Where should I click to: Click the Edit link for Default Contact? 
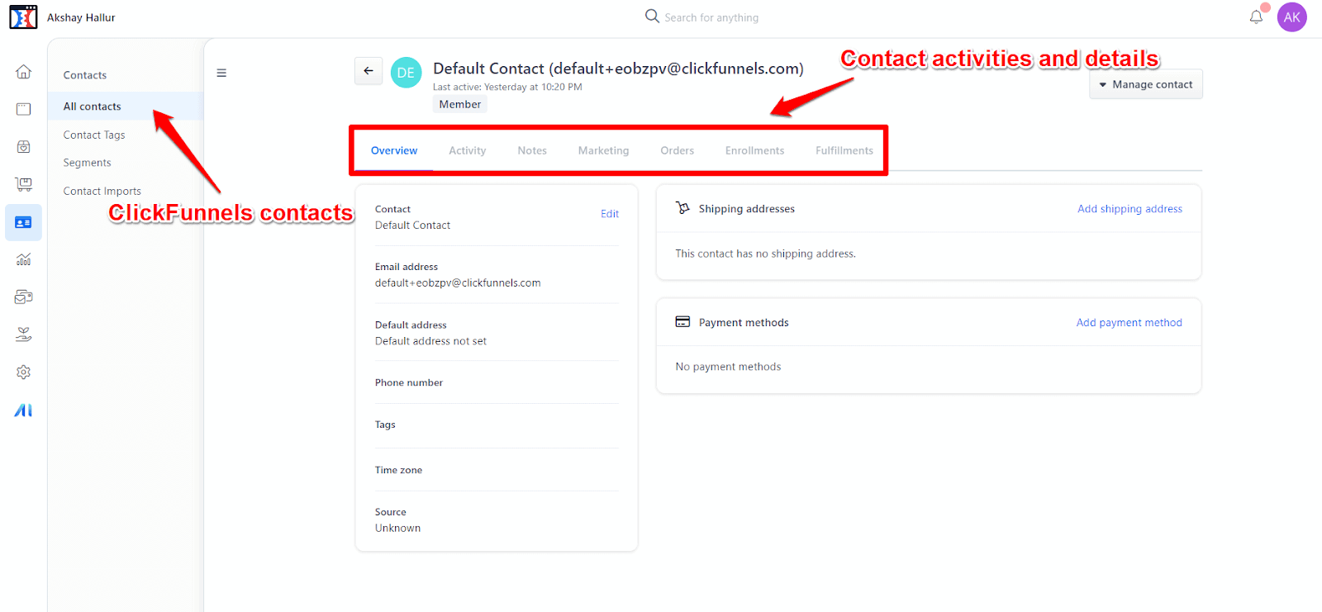[x=609, y=213]
